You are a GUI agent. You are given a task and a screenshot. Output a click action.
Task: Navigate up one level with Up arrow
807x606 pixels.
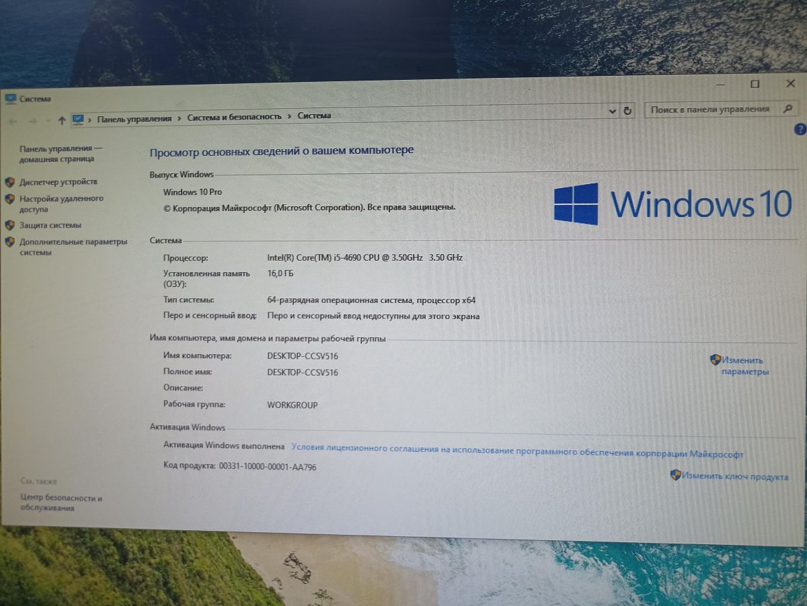point(62,120)
